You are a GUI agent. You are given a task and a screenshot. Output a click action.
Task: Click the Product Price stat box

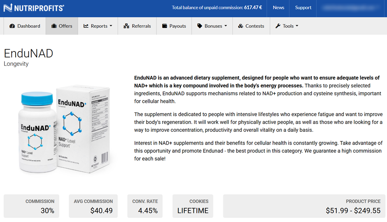tap(304, 206)
